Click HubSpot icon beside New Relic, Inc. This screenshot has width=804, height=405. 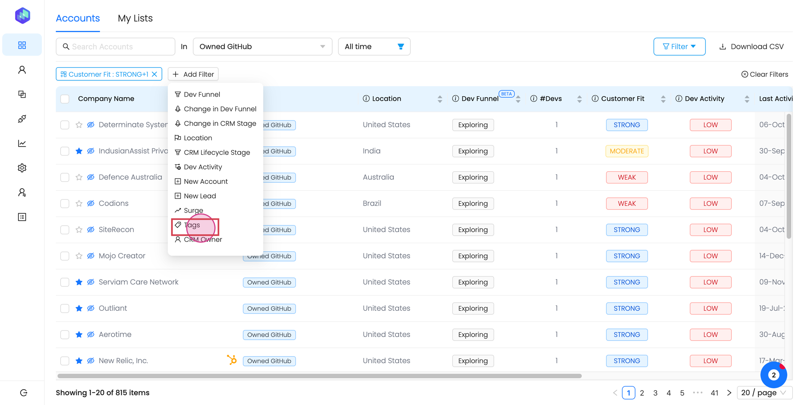click(x=232, y=360)
